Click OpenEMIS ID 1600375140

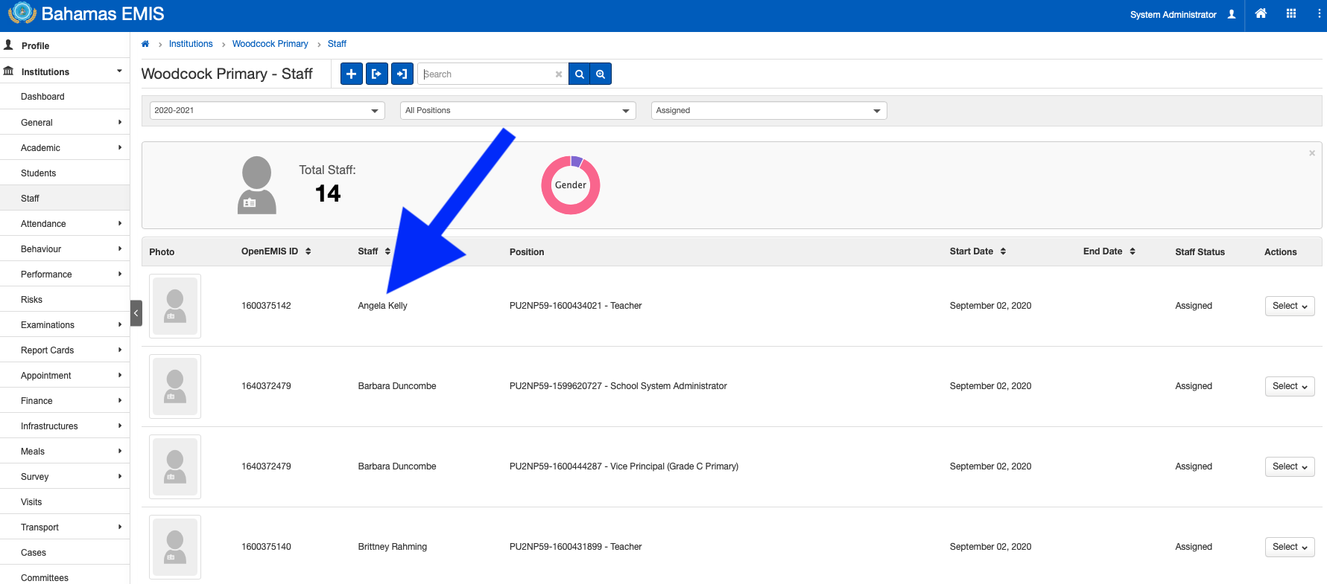[x=266, y=547]
